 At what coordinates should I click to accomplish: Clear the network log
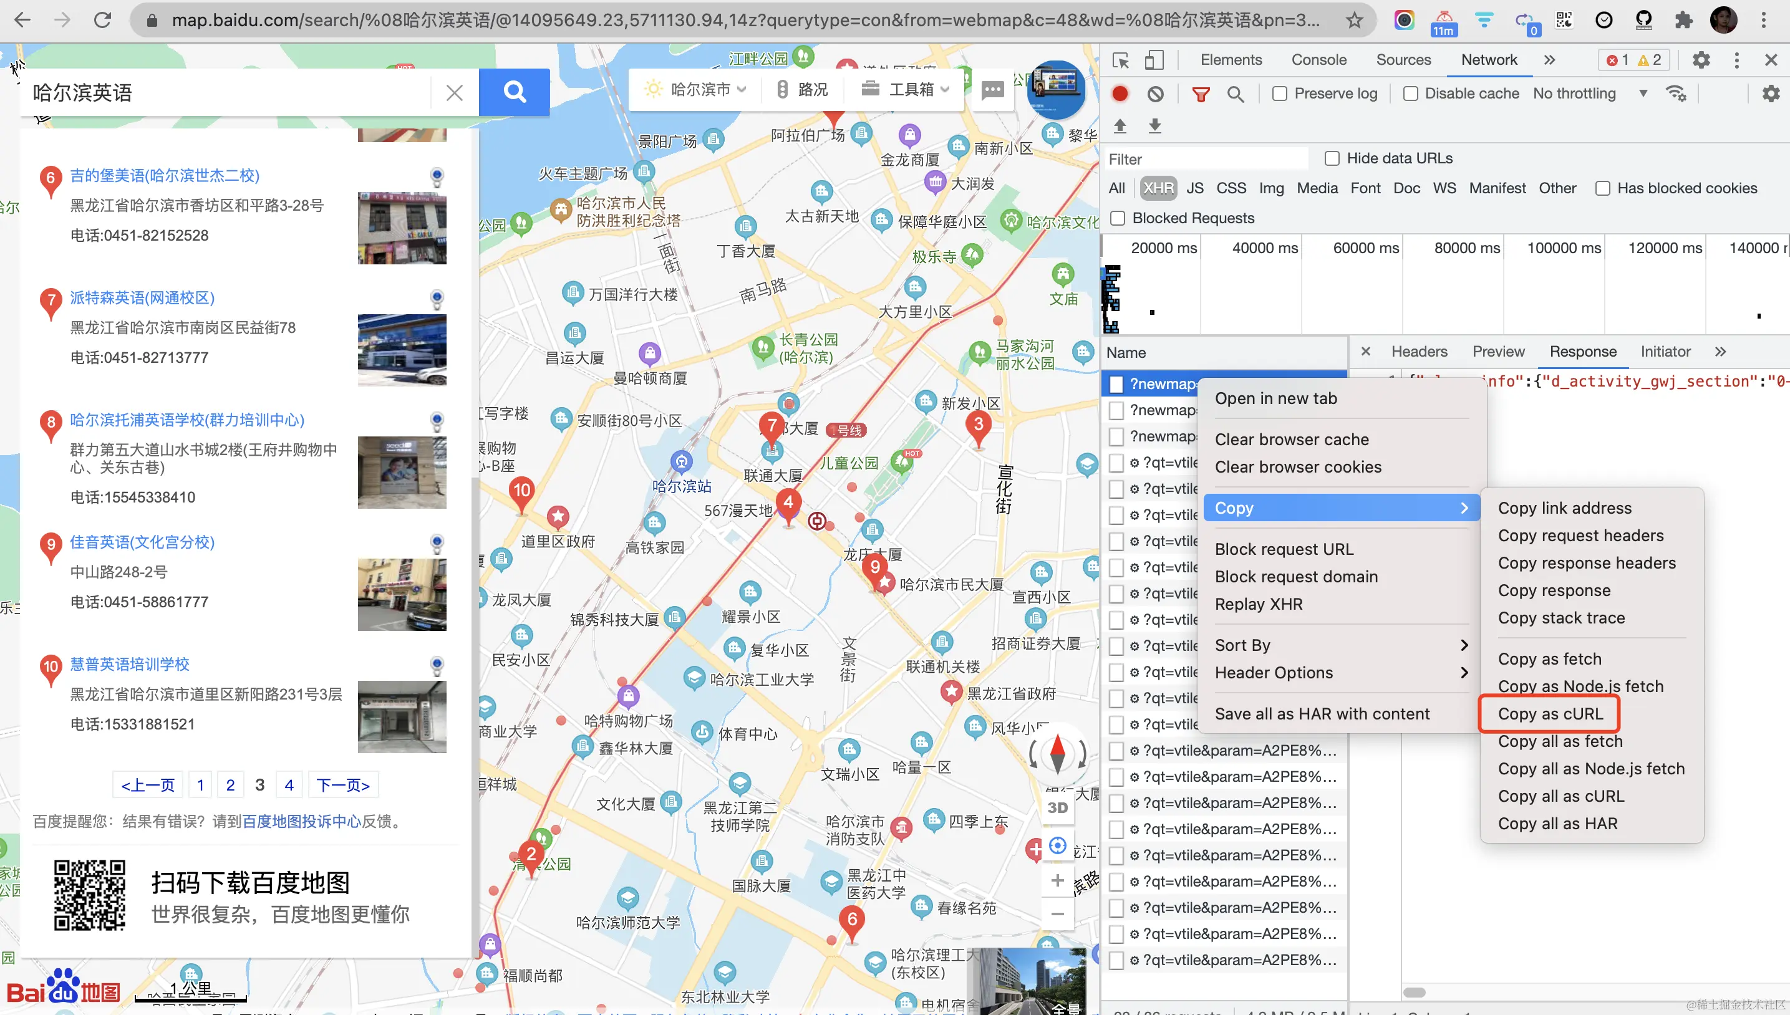tap(1156, 94)
